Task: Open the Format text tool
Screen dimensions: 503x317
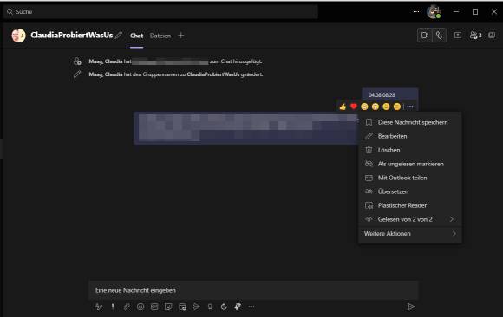Action: [x=99, y=307]
